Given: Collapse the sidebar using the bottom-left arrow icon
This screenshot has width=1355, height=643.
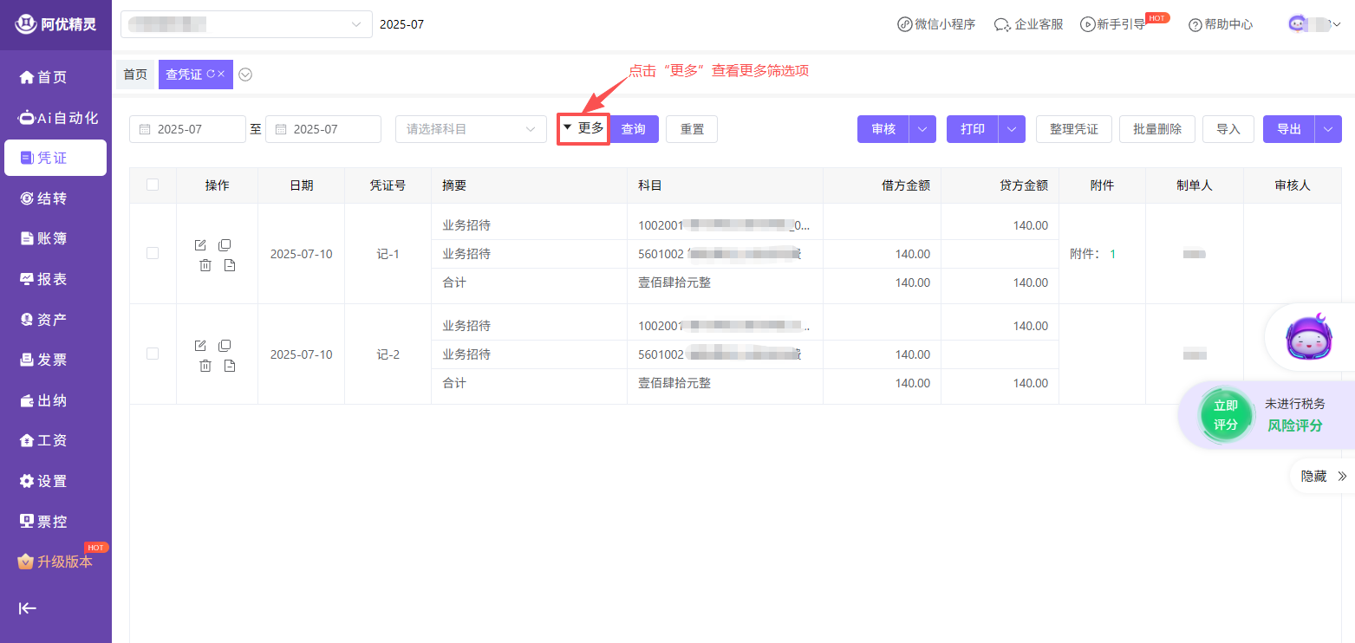Looking at the screenshot, I should pos(28,608).
